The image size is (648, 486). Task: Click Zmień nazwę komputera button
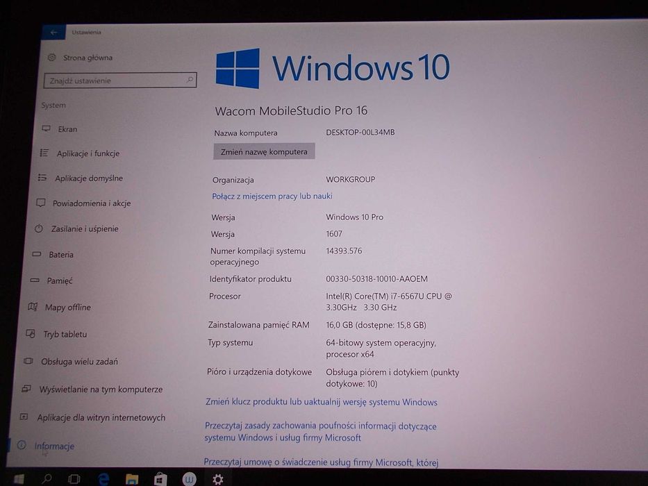coord(264,151)
